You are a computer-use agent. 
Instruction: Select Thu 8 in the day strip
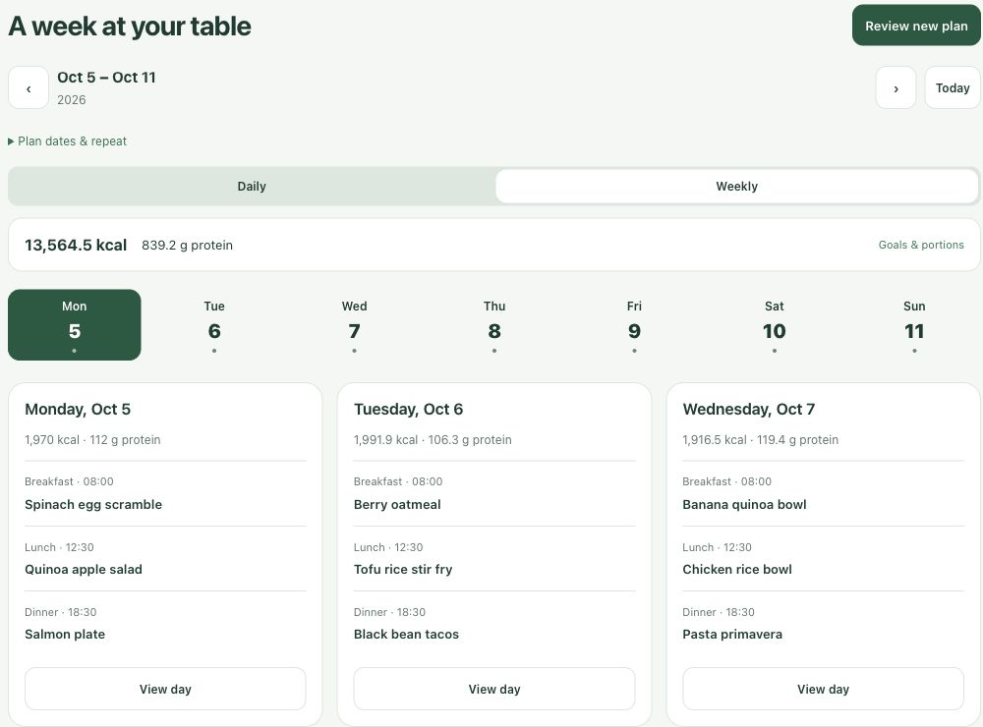494,324
